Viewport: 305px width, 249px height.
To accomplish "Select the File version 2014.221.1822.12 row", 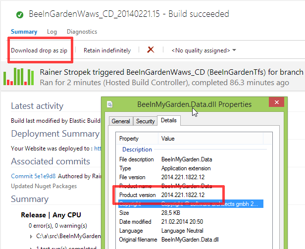I will coord(191,177).
